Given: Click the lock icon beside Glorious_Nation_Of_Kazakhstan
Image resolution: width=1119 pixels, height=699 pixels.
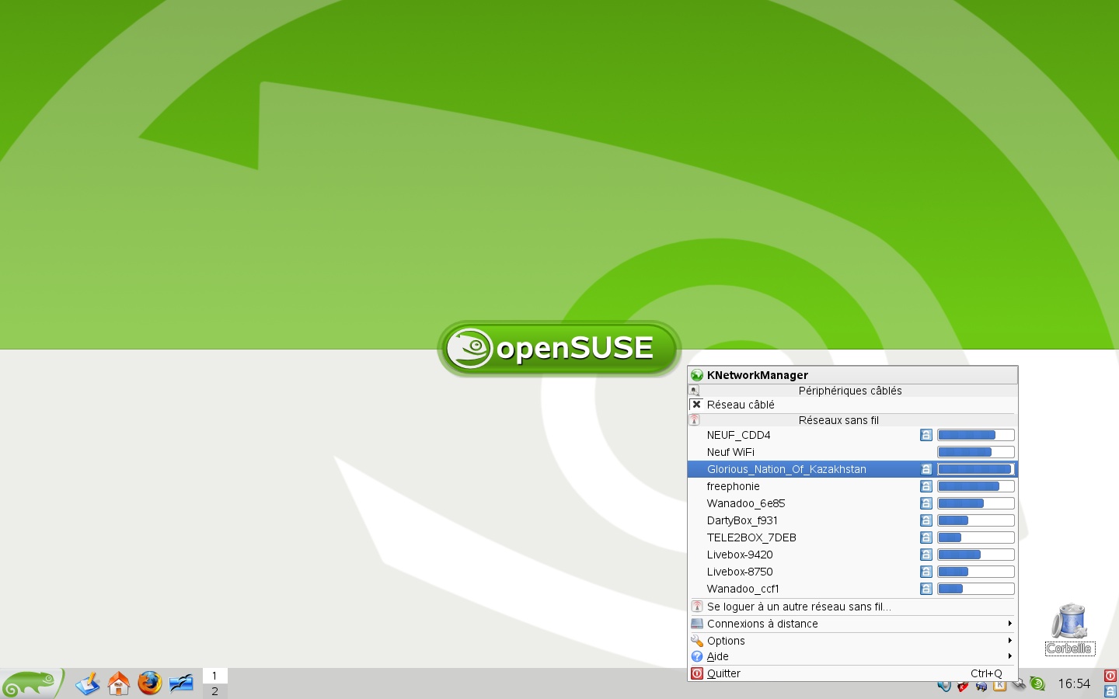Looking at the screenshot, I should click(926, 469).
